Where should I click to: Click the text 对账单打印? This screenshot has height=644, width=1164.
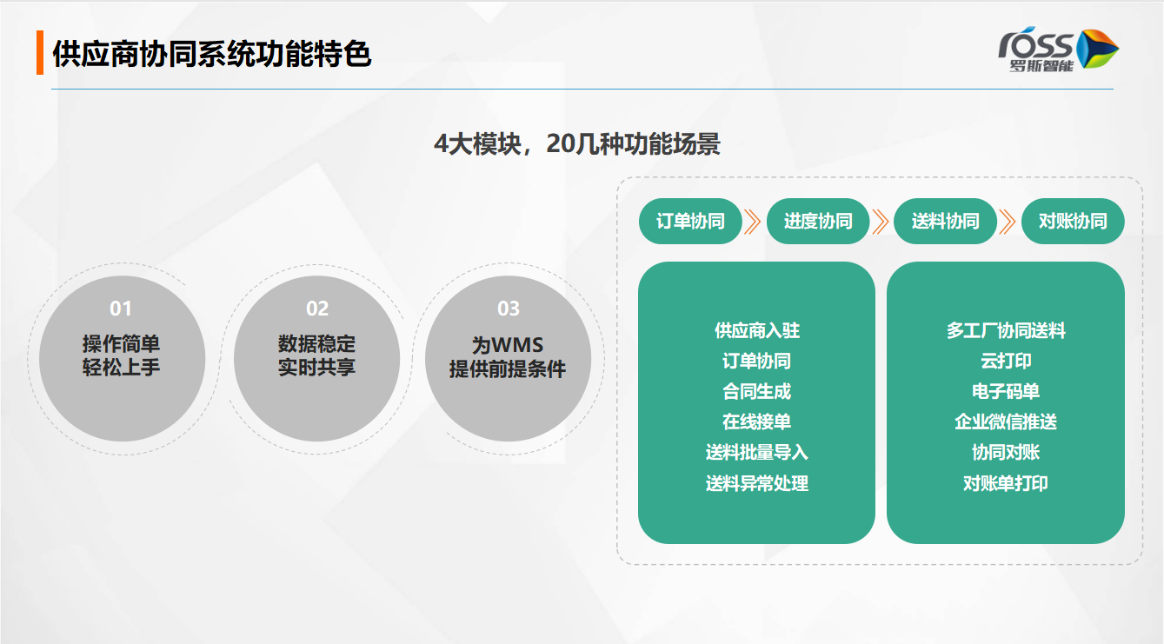1006,484
